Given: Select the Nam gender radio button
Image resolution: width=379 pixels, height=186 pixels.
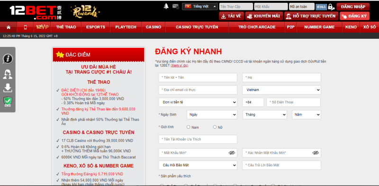Looking at the screenshot, I should point(188,127).
